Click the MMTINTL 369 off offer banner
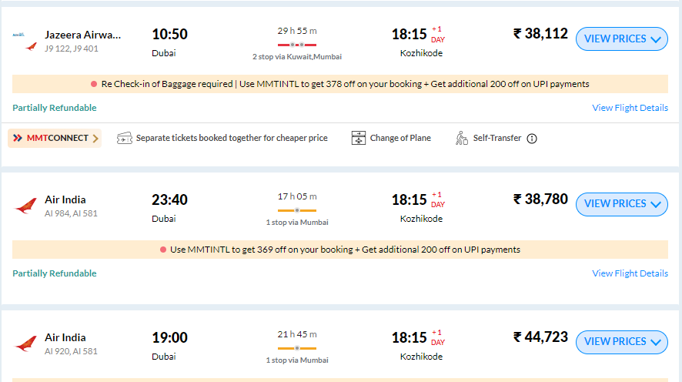The height and width of the screenshot is (382, 682). tap(340, 250)
